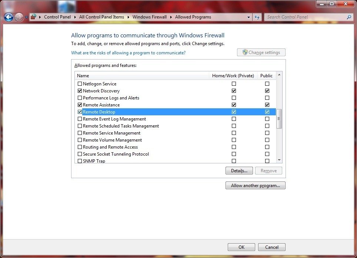Click scroll down arrow in programs list

point(279,160)
